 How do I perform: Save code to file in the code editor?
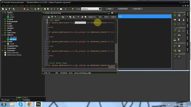pyautogui.click(x=52, y=17)
